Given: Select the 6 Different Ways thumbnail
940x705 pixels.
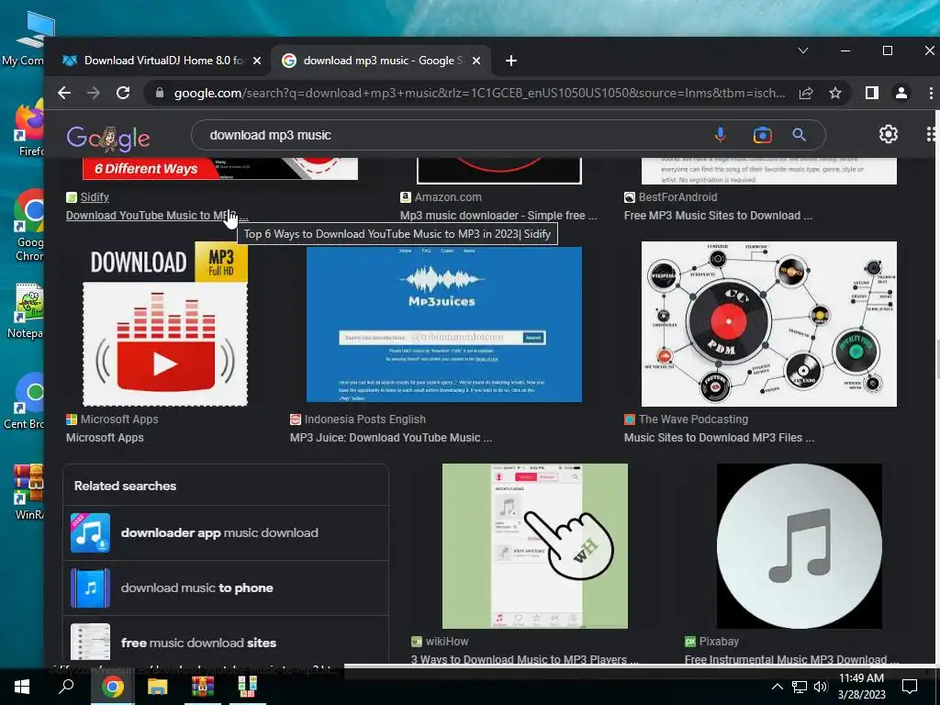Looking at the screenshot, I should [220, 169].
